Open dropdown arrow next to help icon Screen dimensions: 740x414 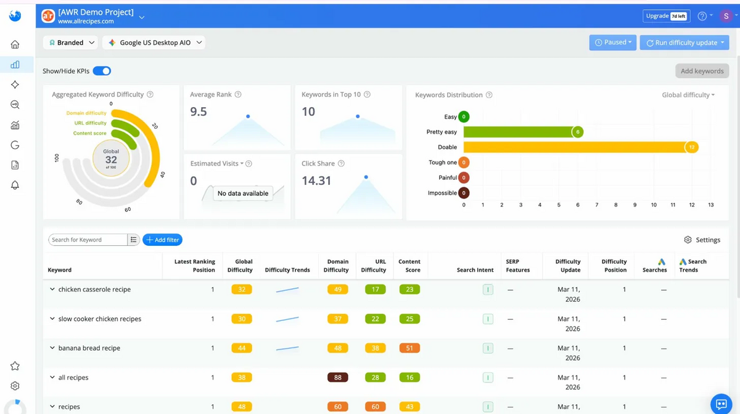point(711,15)
